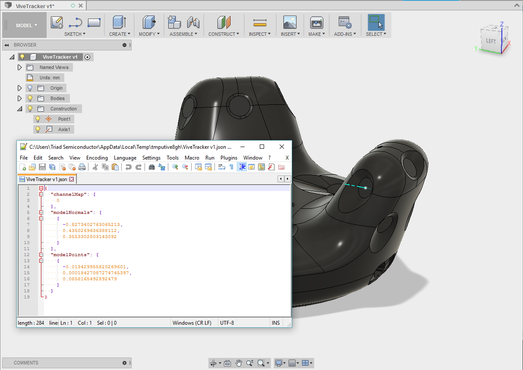Image resolution: width=523 pixels, height=370 pixels.
Task: Open the Language menu in Notepad++
Action: [125, 158]
